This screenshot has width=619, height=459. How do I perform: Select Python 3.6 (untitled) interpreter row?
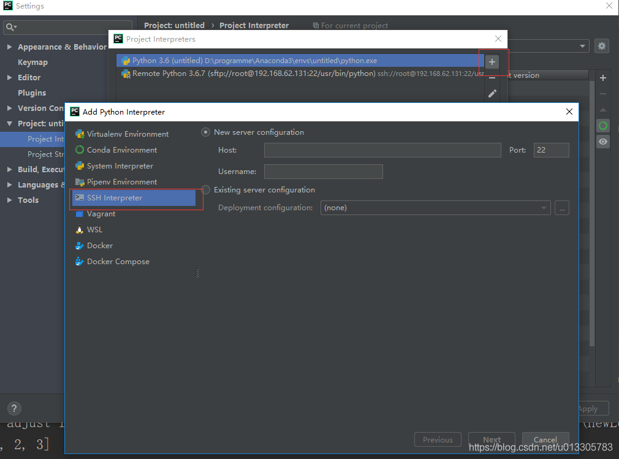pyautogui.click(x=300, y=61)
